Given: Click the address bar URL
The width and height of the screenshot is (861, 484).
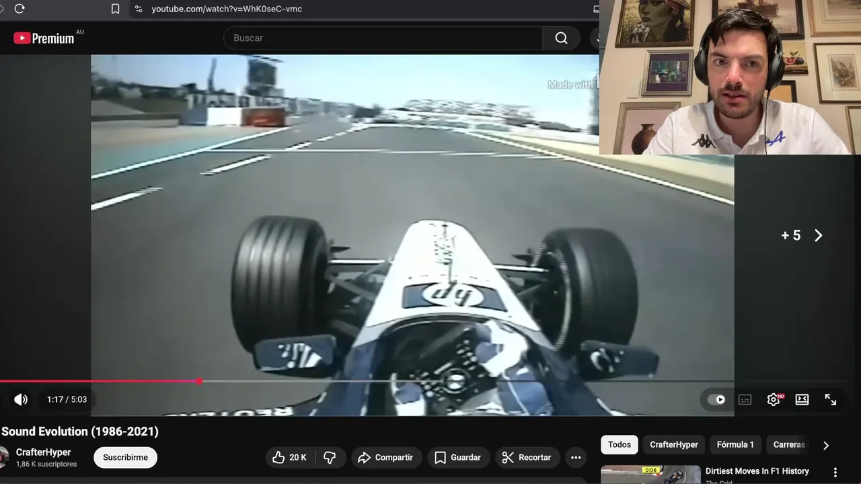Looking at the screenshot, I should (x=227, y=9).
